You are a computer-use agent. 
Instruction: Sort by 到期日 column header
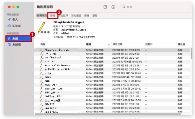tap(149, 44)
